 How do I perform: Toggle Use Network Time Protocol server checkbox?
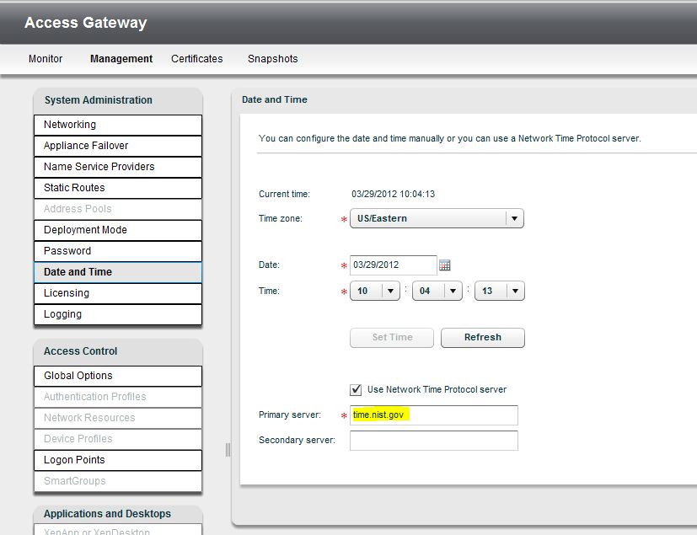point(356,390)
